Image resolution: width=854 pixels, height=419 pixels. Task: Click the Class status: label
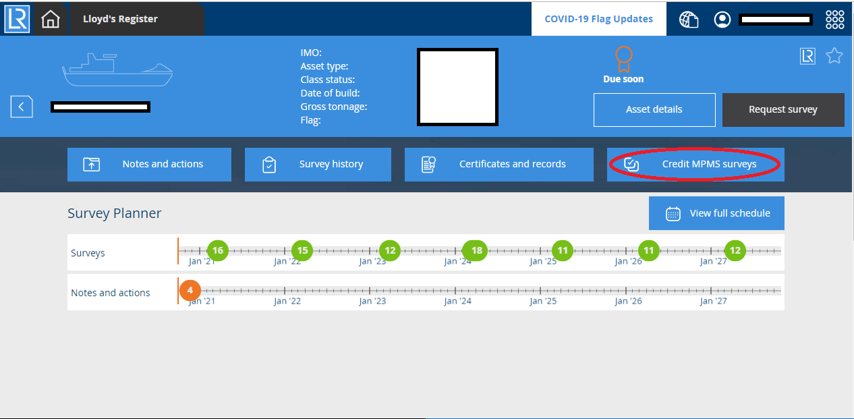pyautogui.click(x=328, y=80)
